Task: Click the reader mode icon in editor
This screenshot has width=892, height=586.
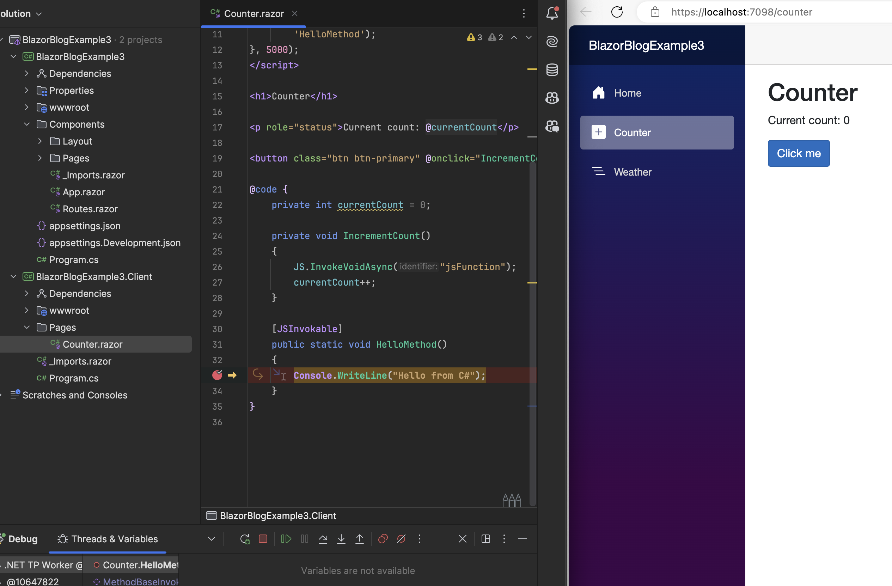Action: [x=512, y=500]
